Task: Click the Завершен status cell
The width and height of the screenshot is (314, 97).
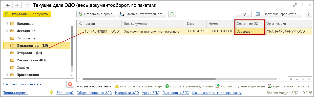Action: [x=249, y=31]
